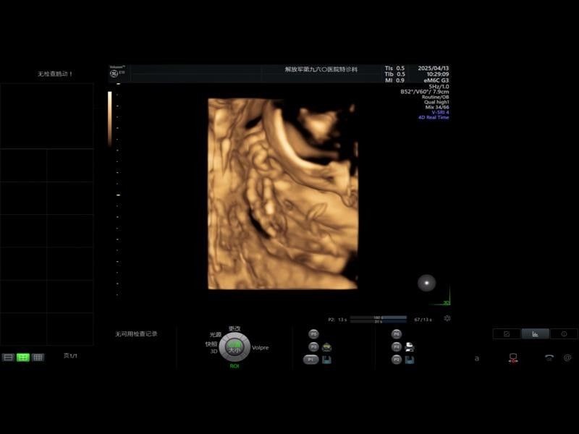Click the 4D Real Time mode label

(434, 117)
